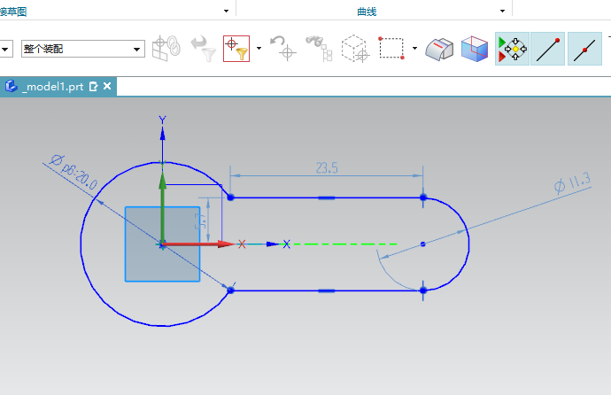Click the undo arrow with crosshair icon

click(x=282, y=49)
